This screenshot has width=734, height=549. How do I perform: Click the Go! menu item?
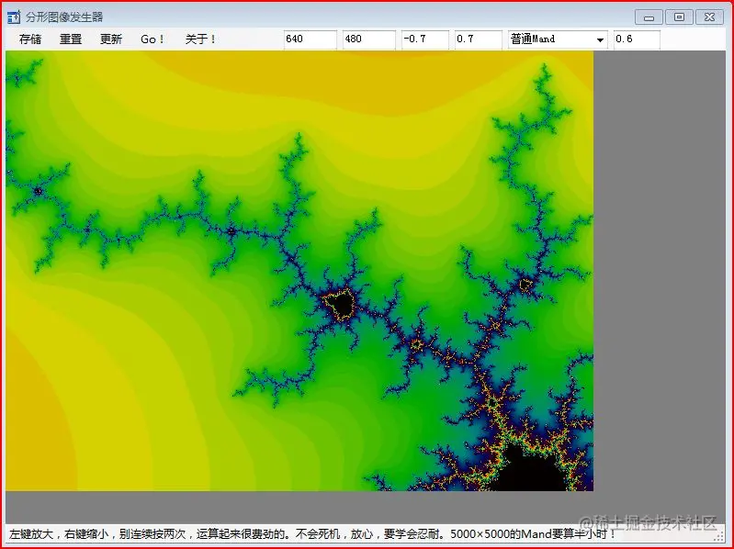point(152,39)
